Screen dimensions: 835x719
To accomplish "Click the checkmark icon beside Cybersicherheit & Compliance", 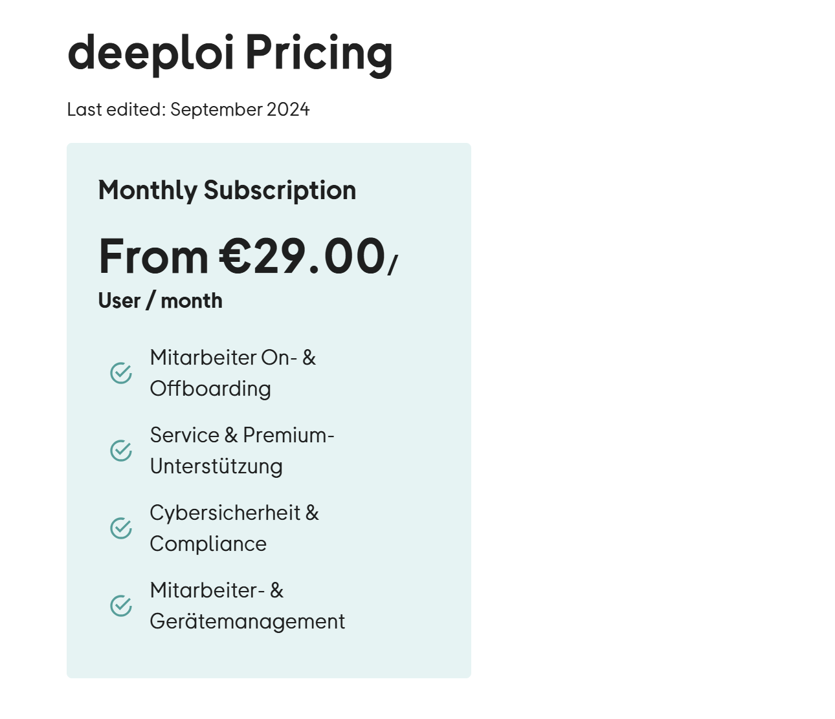I will 121,528.
